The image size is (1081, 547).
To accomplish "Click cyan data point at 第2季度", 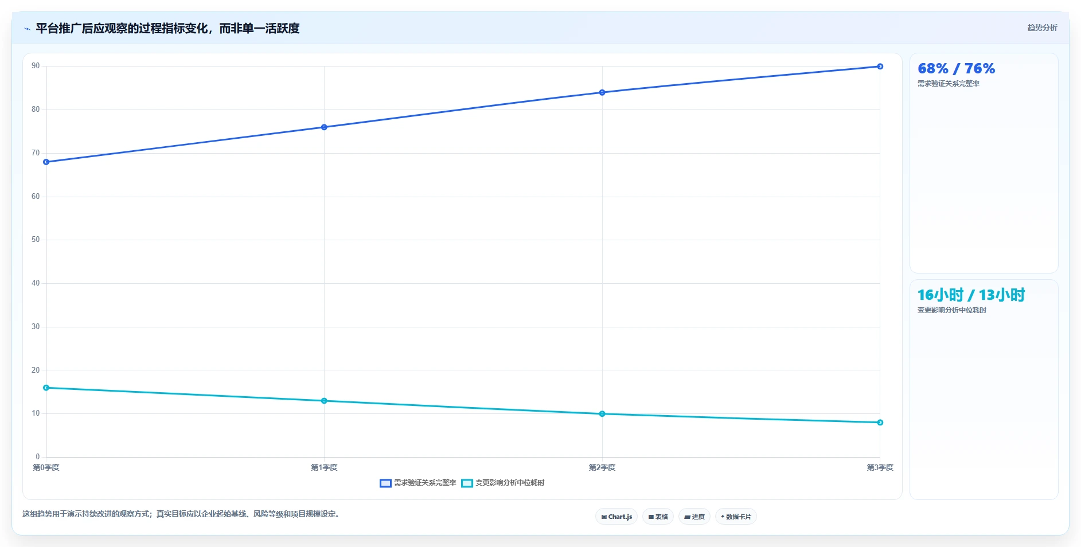I will click(602, 414).
